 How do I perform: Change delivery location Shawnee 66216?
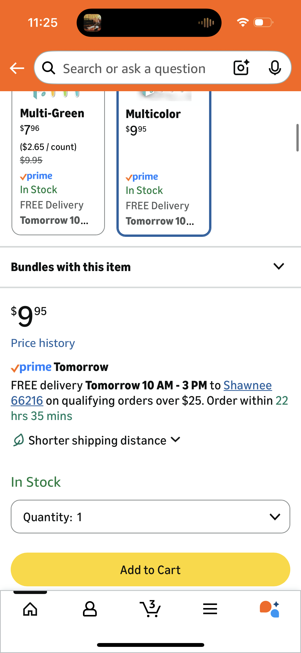pos(247,385)
